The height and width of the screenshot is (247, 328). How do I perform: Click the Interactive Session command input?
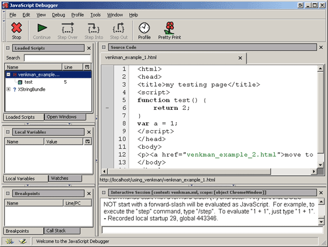coord(212,230)
